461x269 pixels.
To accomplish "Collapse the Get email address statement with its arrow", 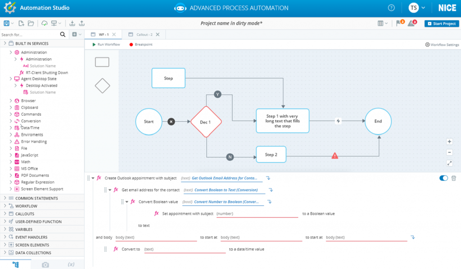I will [x=109, y=190].
